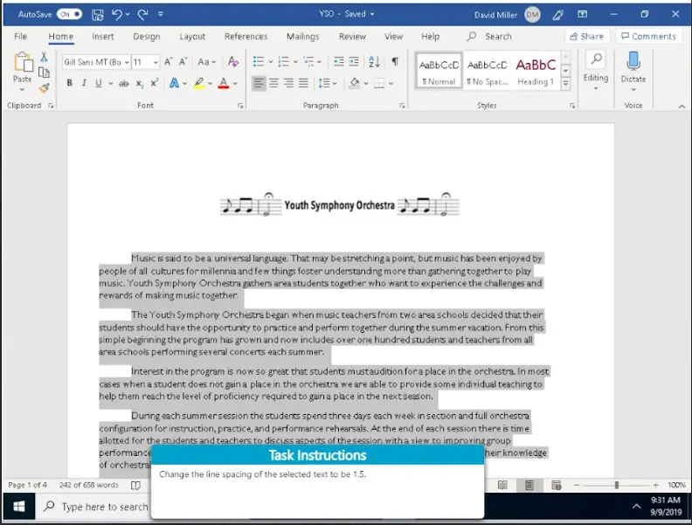Viewport: 692px width, 525px height.
Task: Increase indent of selected paragraphs
Action: pyautogui.click(x=354, y=61)
